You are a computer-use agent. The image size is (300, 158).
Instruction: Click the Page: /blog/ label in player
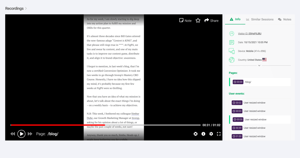point(47,134)
